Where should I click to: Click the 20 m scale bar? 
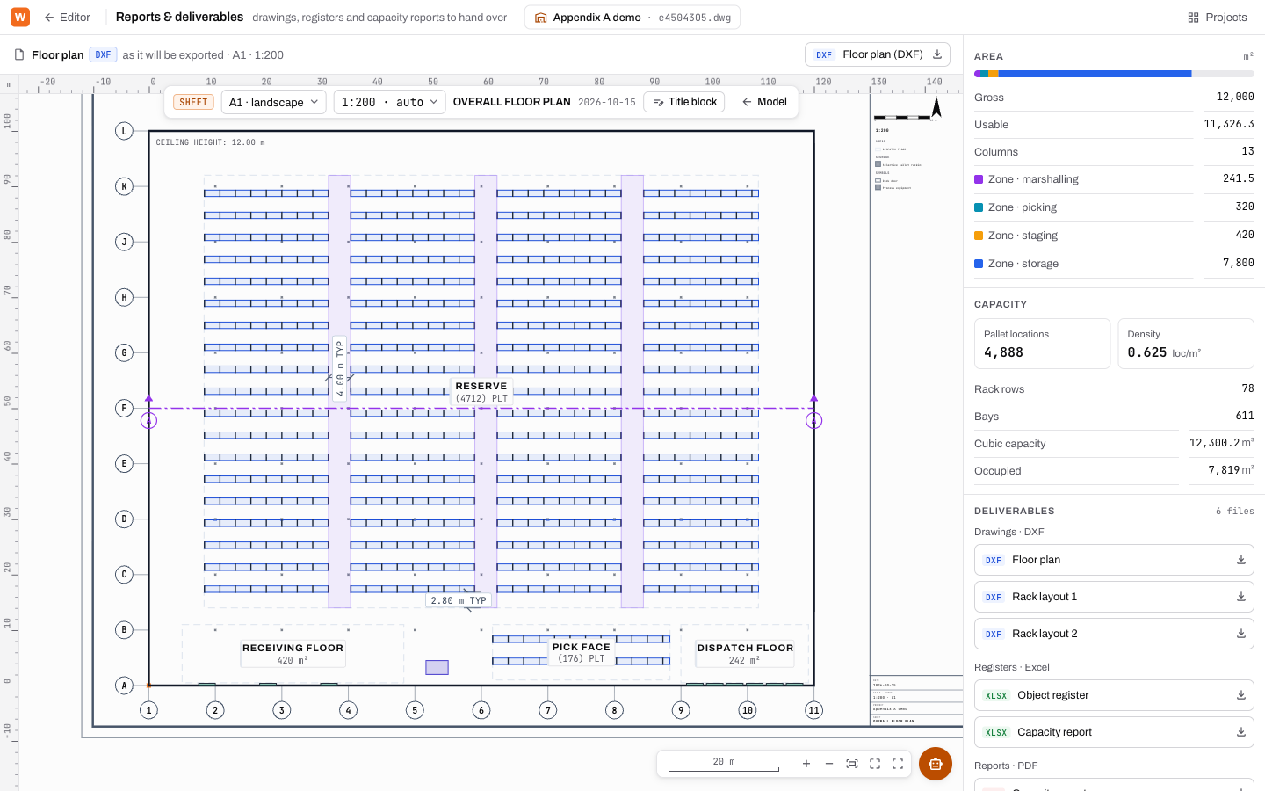pyautogui.click(x=724, y=764)
